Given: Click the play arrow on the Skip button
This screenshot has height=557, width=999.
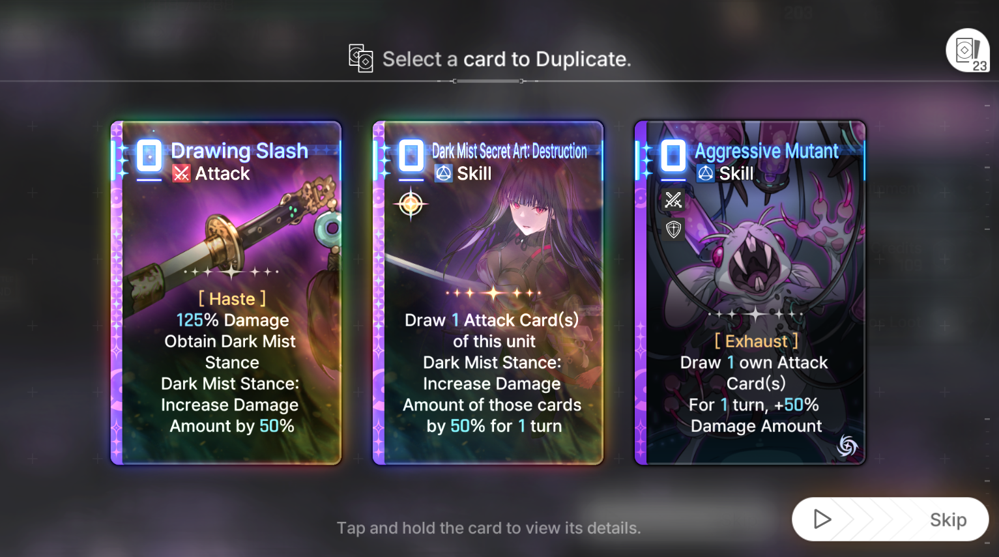Looking at the screenshot, I should [822, 519].
